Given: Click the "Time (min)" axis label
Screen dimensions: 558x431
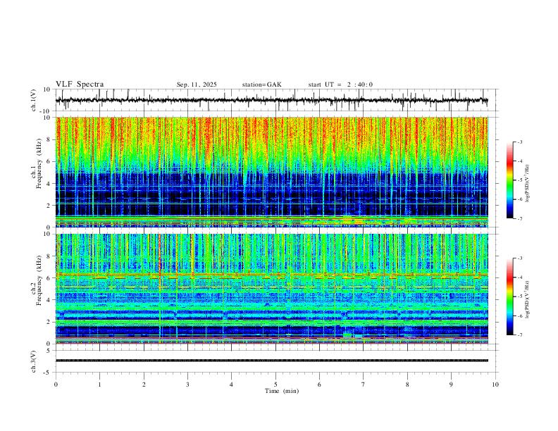Looking at the screenshot, I should (x=282, y=391).
